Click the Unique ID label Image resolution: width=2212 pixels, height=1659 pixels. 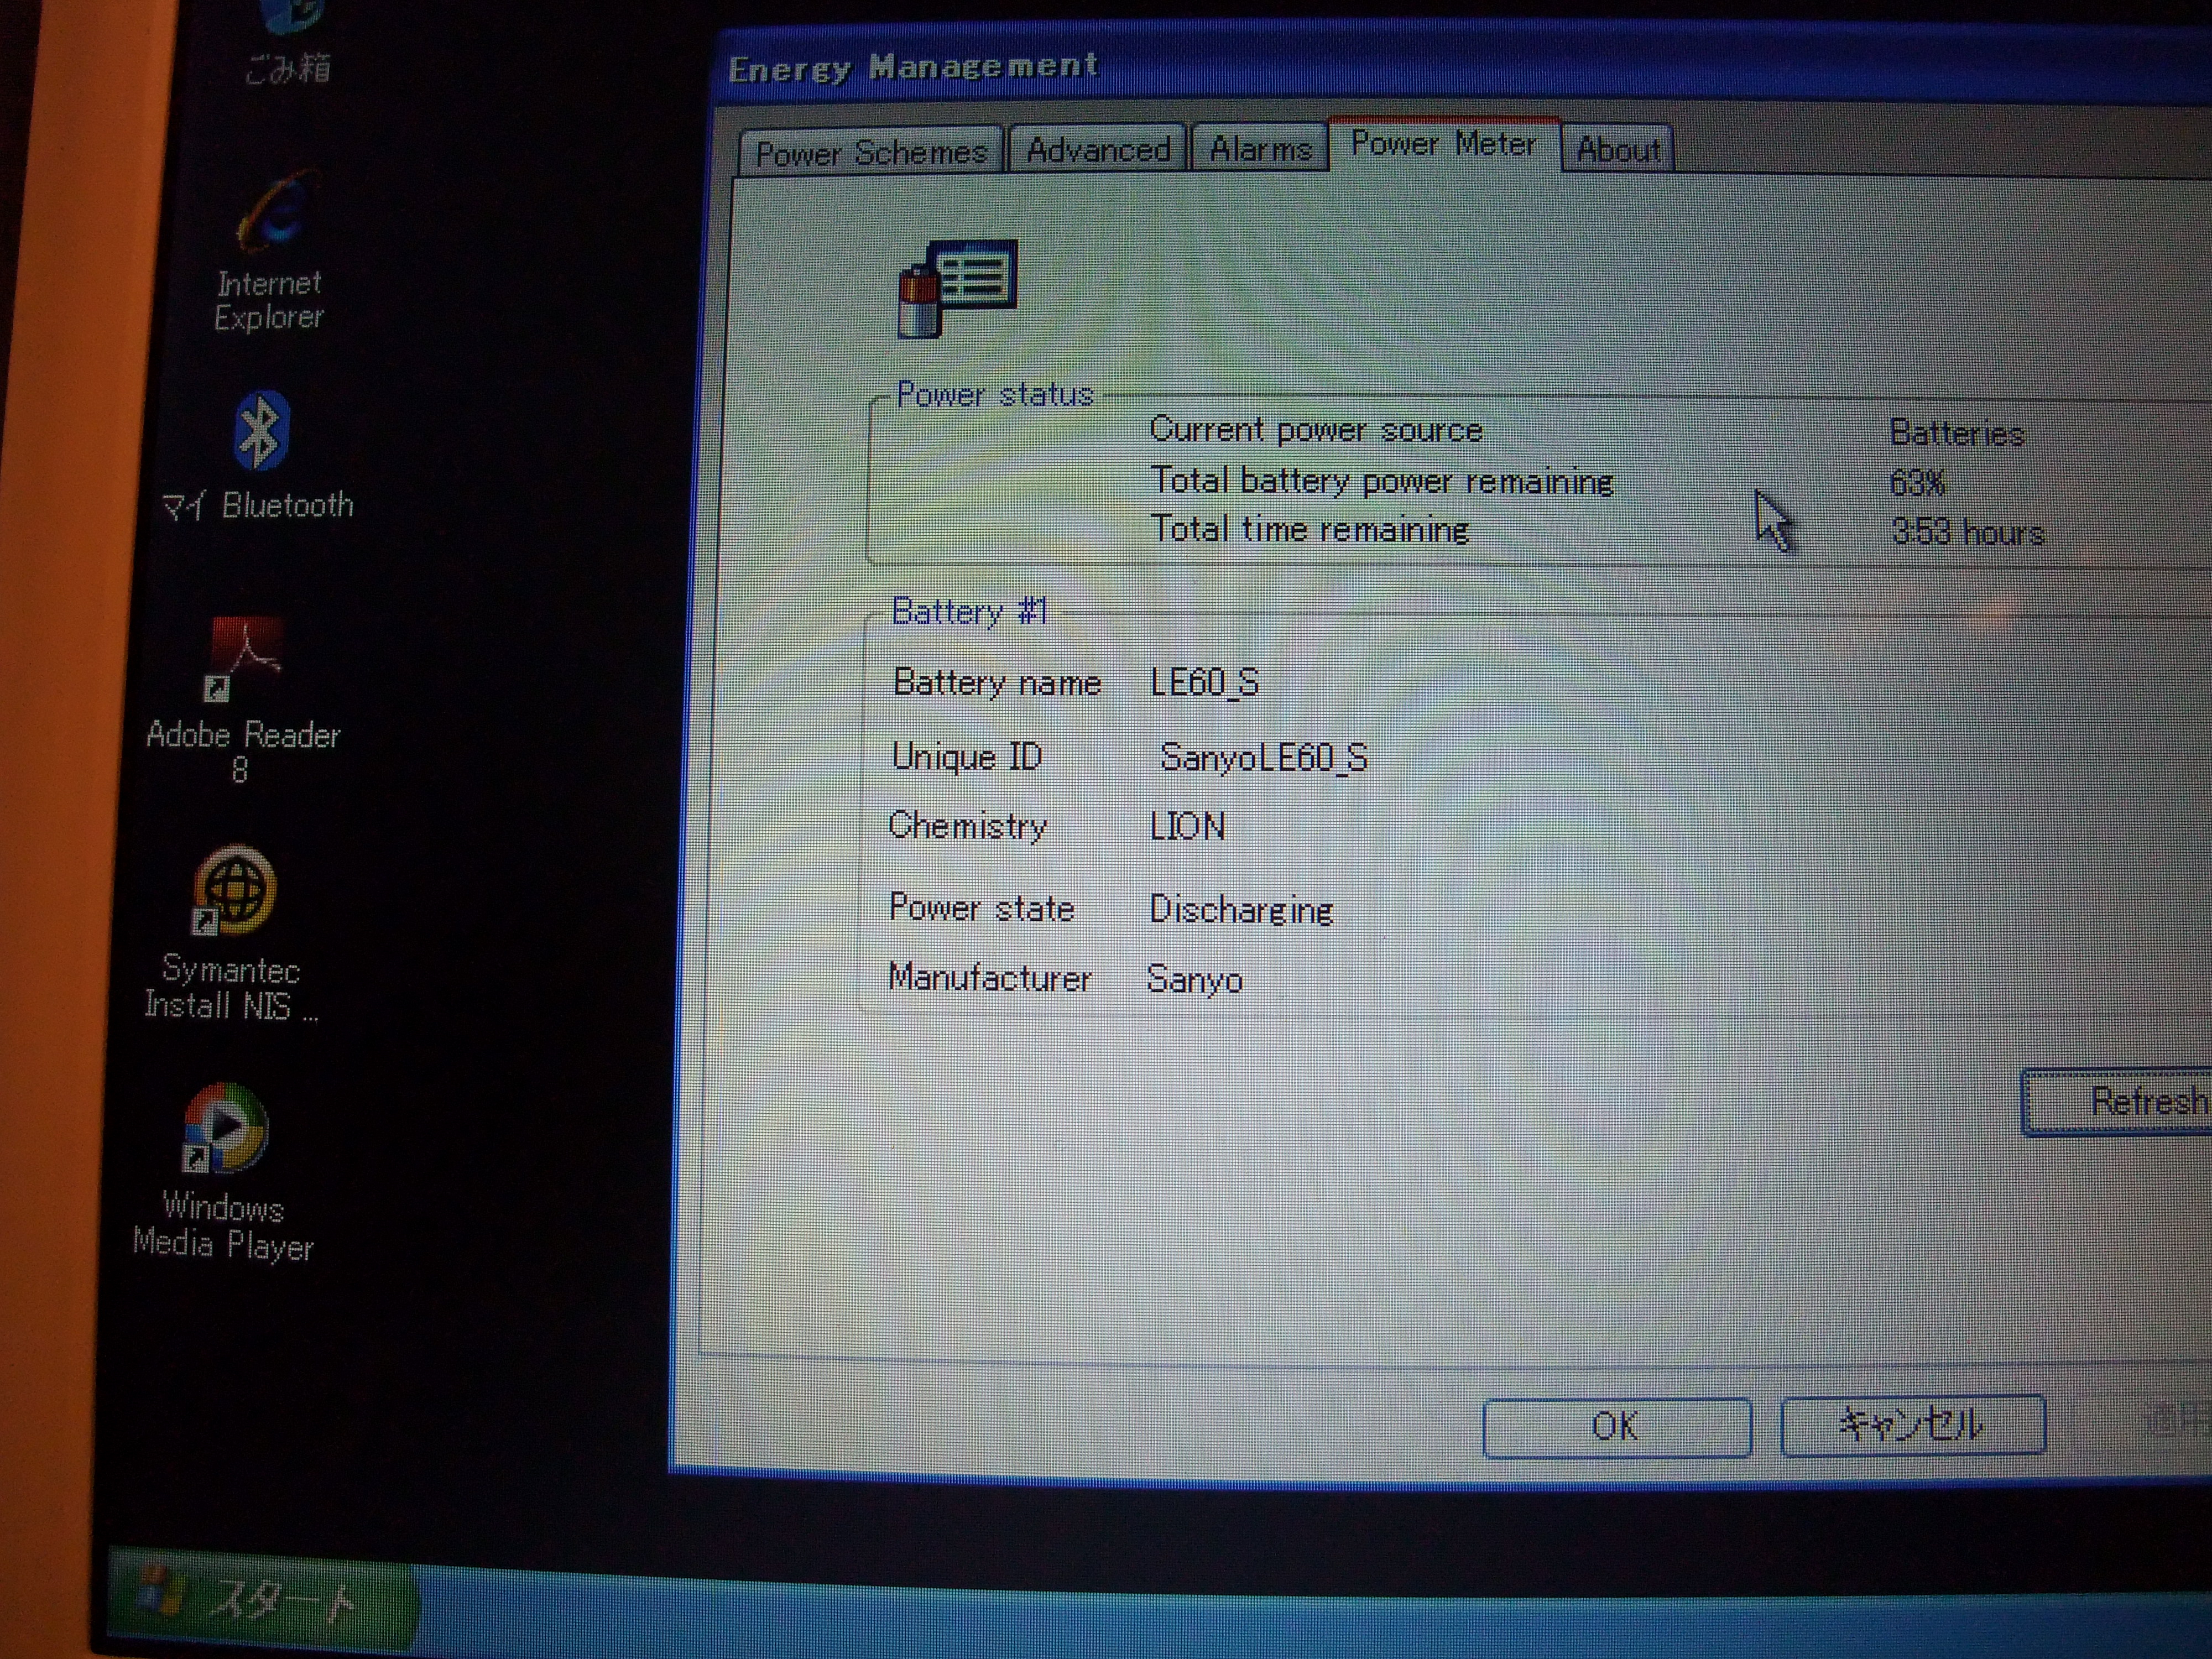966,757
